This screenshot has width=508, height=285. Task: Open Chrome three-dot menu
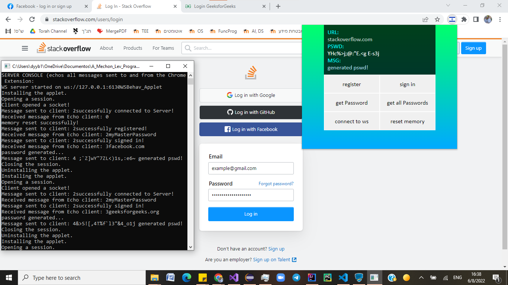(499, 19)
